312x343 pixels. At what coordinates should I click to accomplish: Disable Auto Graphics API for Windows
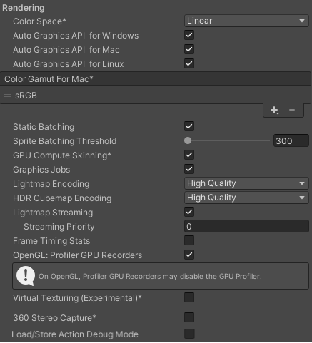pyautogui.click(x=189, y=35)
